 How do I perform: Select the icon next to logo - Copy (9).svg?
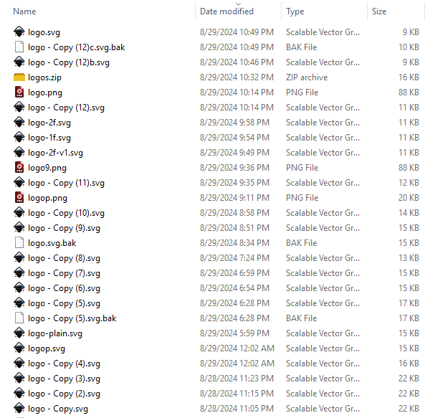19,228
